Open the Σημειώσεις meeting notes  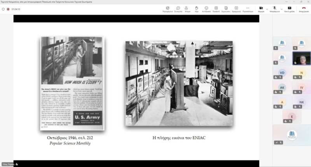(x=226, y=9)
